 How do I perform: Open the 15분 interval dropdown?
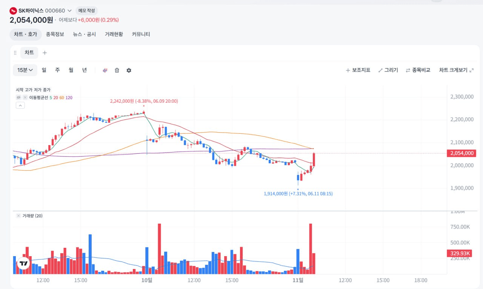point(25,70)
